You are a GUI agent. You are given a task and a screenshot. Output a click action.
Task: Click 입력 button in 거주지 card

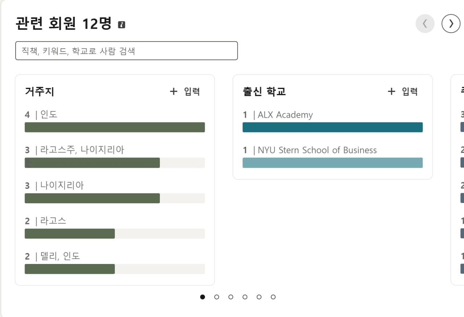click(185, 92)
